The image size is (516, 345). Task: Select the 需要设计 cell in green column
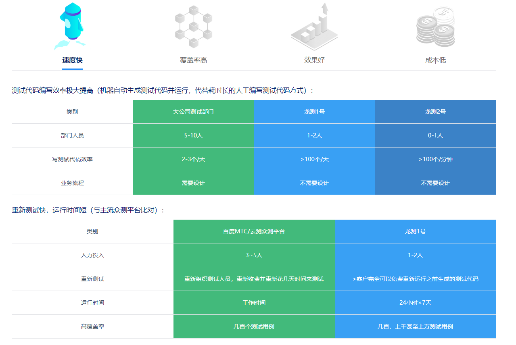tap(194, 183)
